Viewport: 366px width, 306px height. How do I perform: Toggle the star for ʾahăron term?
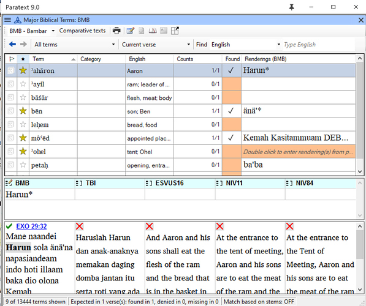click(x=23, y=70)
